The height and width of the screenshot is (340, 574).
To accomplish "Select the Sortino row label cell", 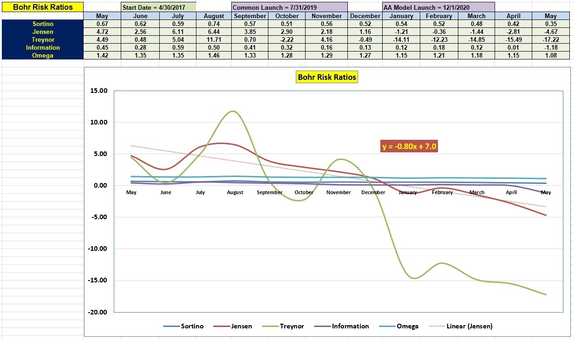I will tap(43, 24).
